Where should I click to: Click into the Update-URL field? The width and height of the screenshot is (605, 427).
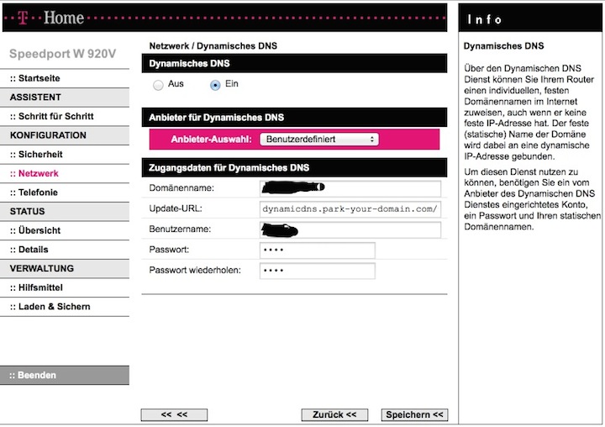click(350, 208)
